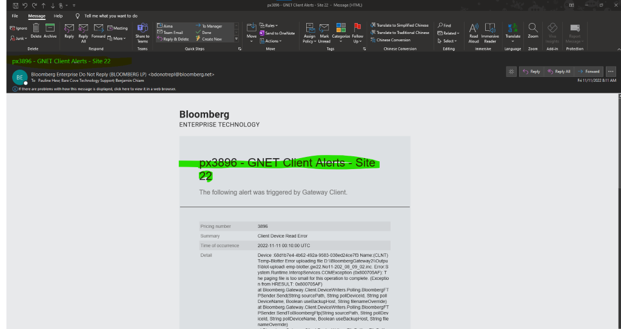The width and height of the screenshot is (621, 329).
Task: Open the Related dropdown
Action: coord(448,33)
